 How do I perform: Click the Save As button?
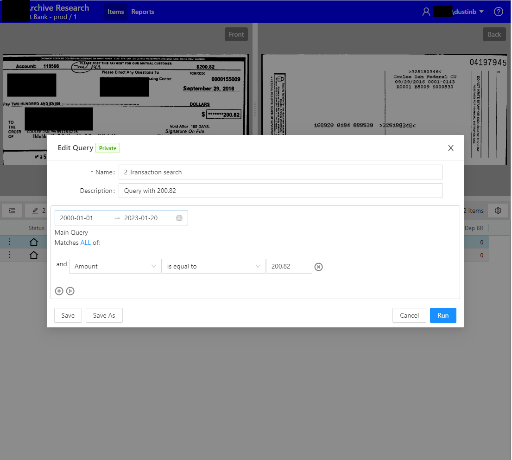coord(104,315)
